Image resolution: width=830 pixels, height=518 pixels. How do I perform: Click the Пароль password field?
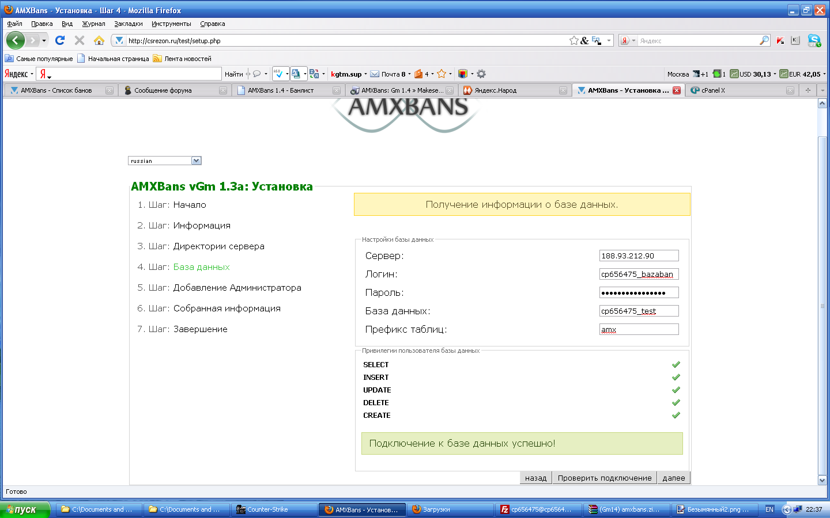[x=639, y=292]
